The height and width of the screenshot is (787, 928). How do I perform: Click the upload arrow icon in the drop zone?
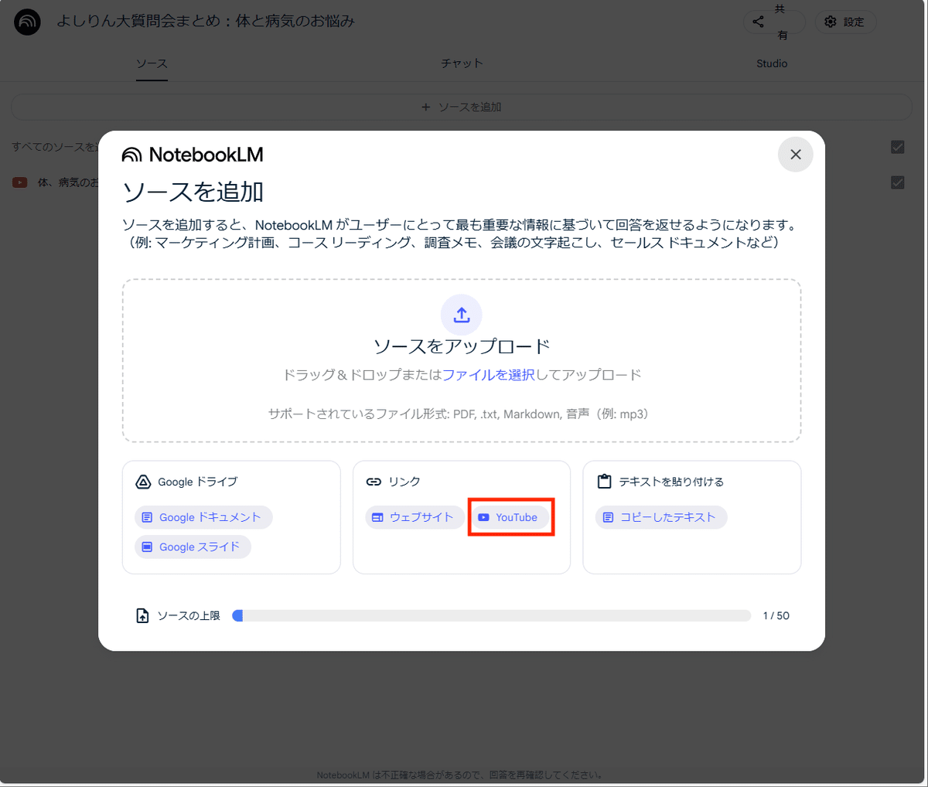pos(462,315)
